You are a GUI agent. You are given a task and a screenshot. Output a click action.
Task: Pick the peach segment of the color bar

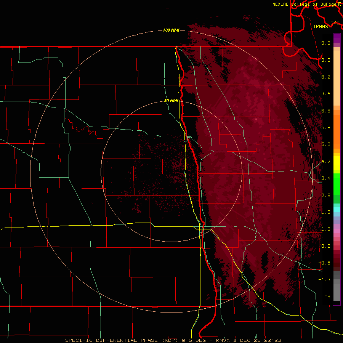pos(337,78)
